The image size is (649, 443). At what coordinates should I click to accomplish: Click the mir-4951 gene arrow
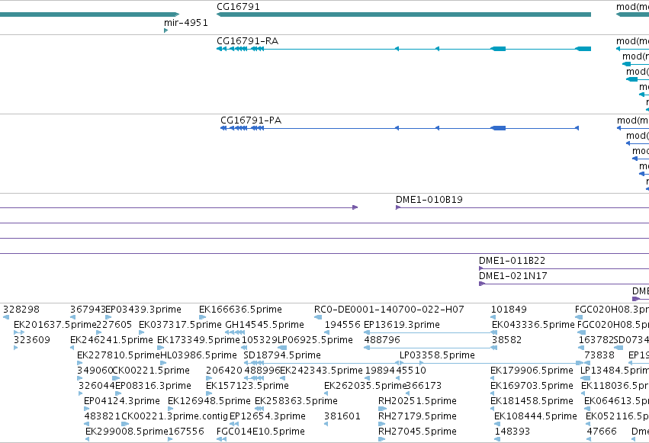pyautogui.click(x=165, y=30)
